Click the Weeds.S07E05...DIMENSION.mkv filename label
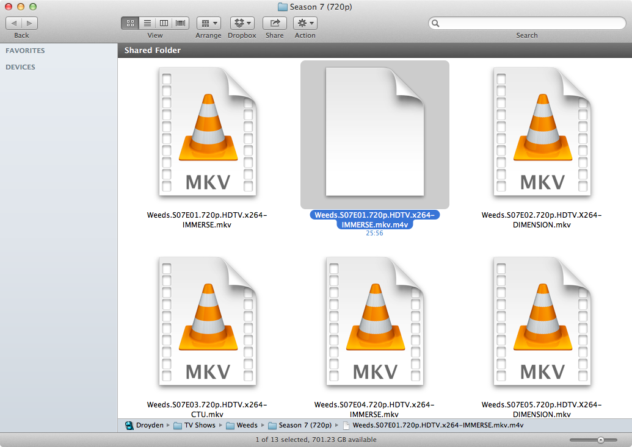Screen dimensions: 632x447 (542, 410)
